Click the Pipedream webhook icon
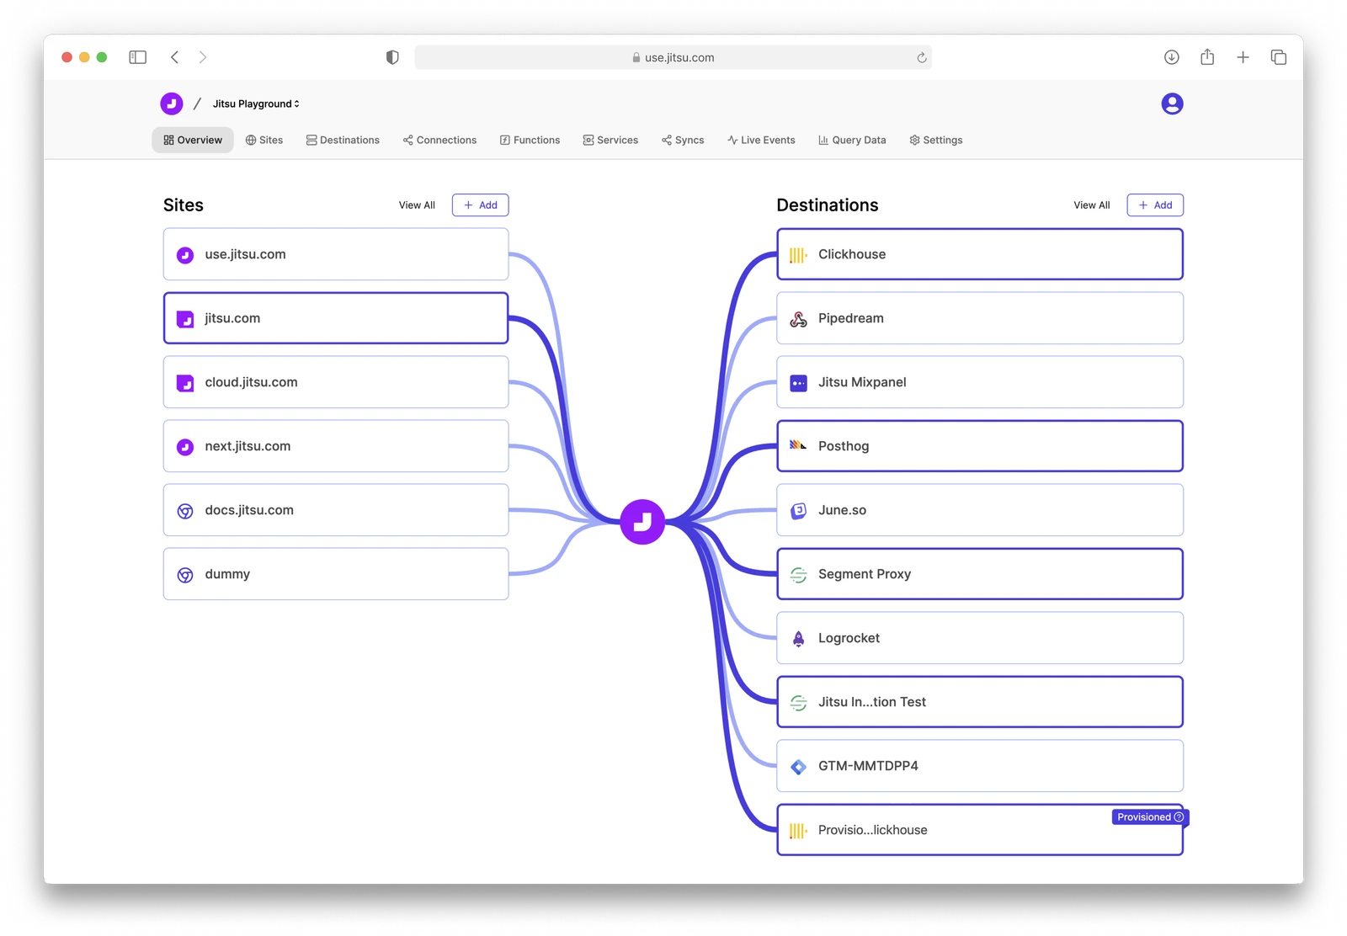The width and height of the screenshot is (1347, 936). coord(798,319)
